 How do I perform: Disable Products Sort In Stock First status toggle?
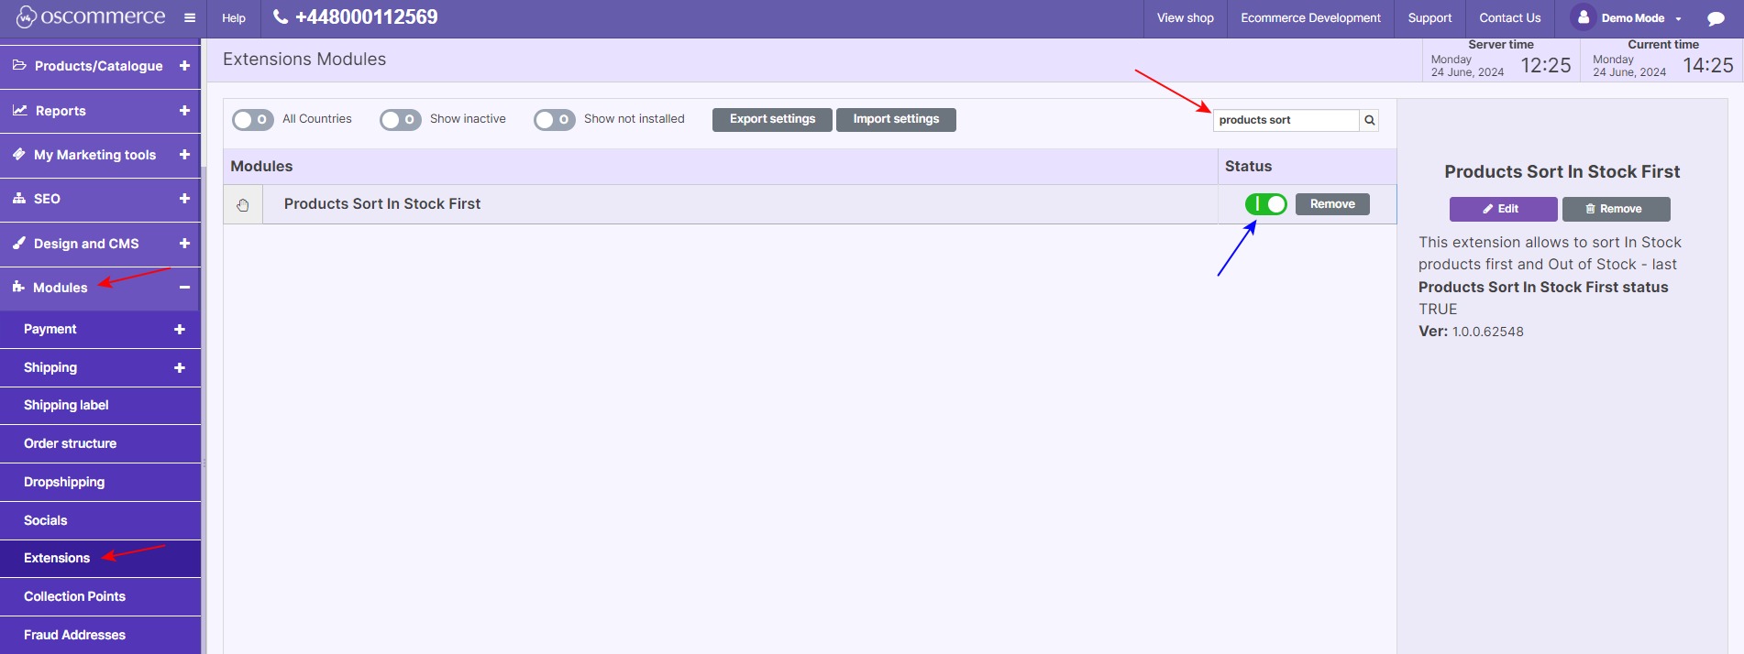[1265, 204]
